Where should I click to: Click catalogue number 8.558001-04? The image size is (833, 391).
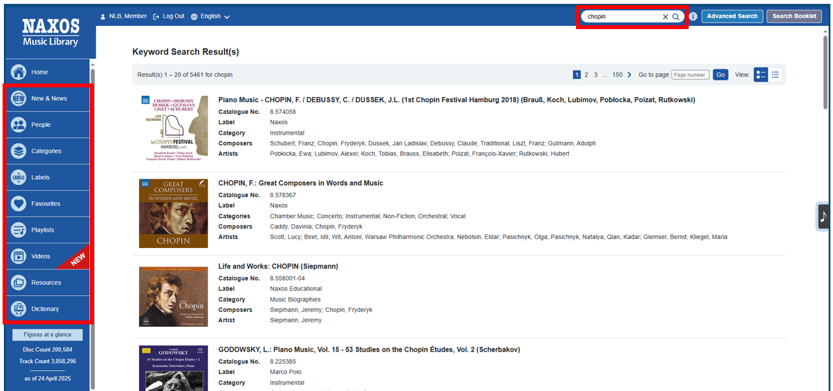coord(287,278)
